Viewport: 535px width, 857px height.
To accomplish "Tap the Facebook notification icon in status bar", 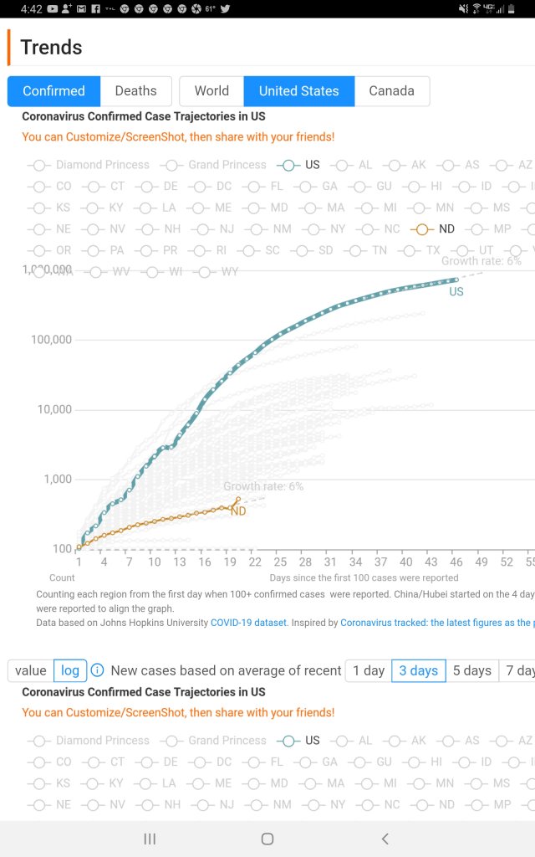I will (x=95, y=8).
